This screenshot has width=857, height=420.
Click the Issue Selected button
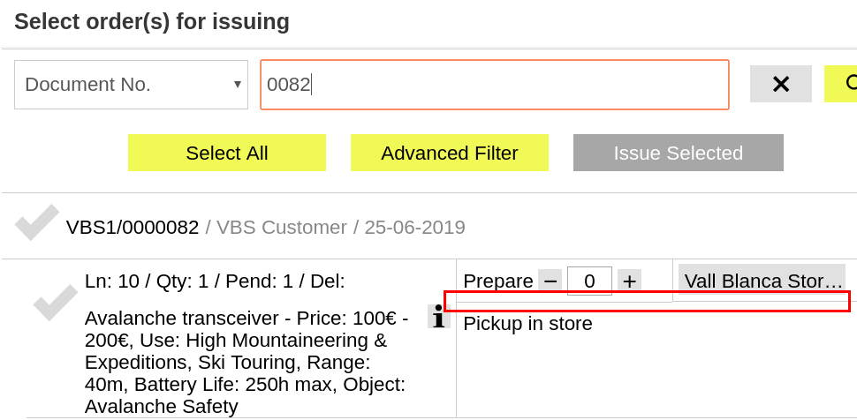[x=678, y=153]
